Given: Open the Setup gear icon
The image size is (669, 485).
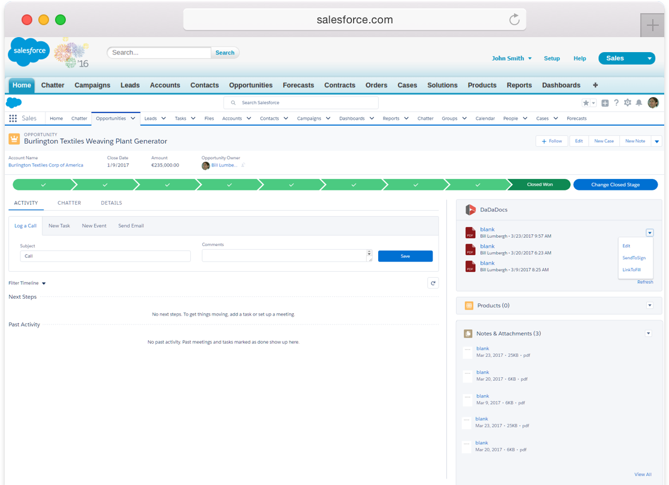Looking at the screenshot, I should 628,102.
